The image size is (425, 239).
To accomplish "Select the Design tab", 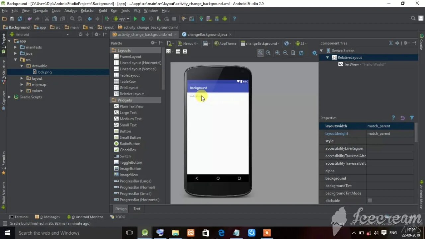I will pos(121,209).
